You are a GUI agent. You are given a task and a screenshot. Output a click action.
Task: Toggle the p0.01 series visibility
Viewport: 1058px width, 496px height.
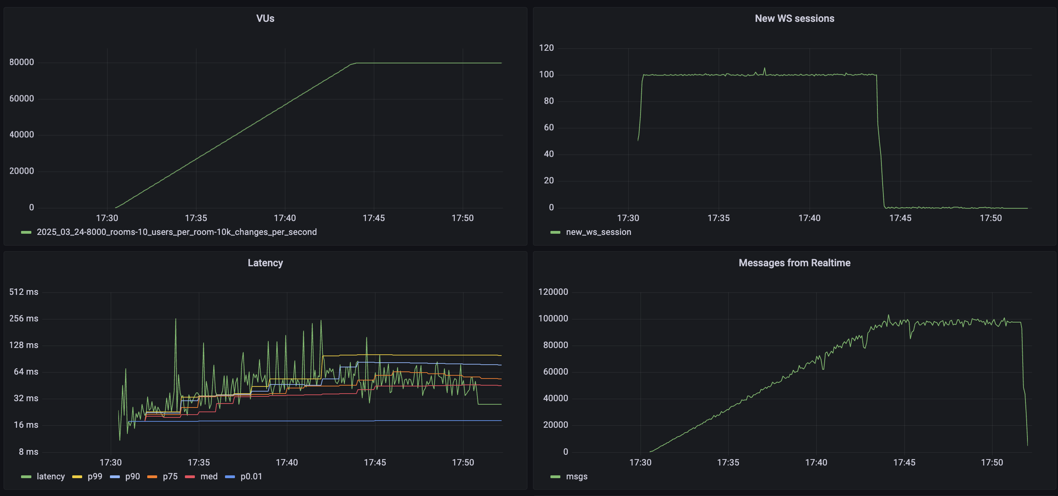[x=252, y=476]
